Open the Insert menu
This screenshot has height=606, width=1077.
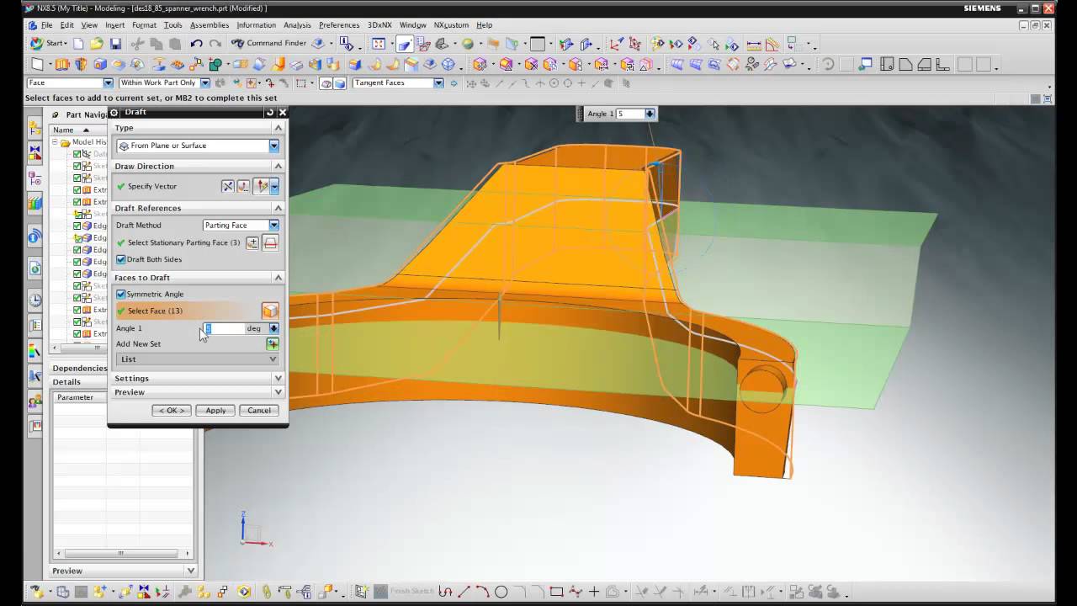[x=114, y=25]
